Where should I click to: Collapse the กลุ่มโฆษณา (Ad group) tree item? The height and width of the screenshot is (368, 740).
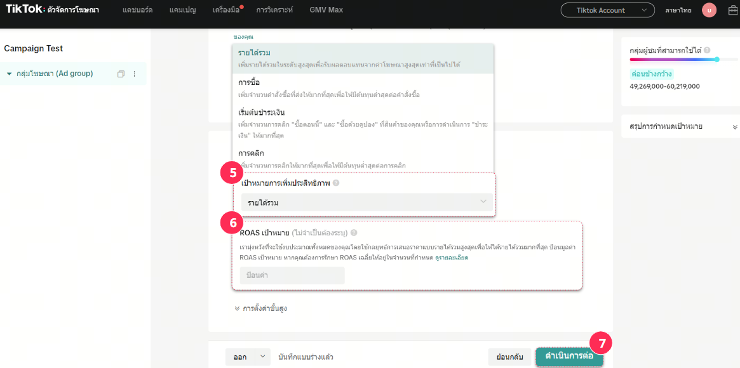(x=9, y=74)
